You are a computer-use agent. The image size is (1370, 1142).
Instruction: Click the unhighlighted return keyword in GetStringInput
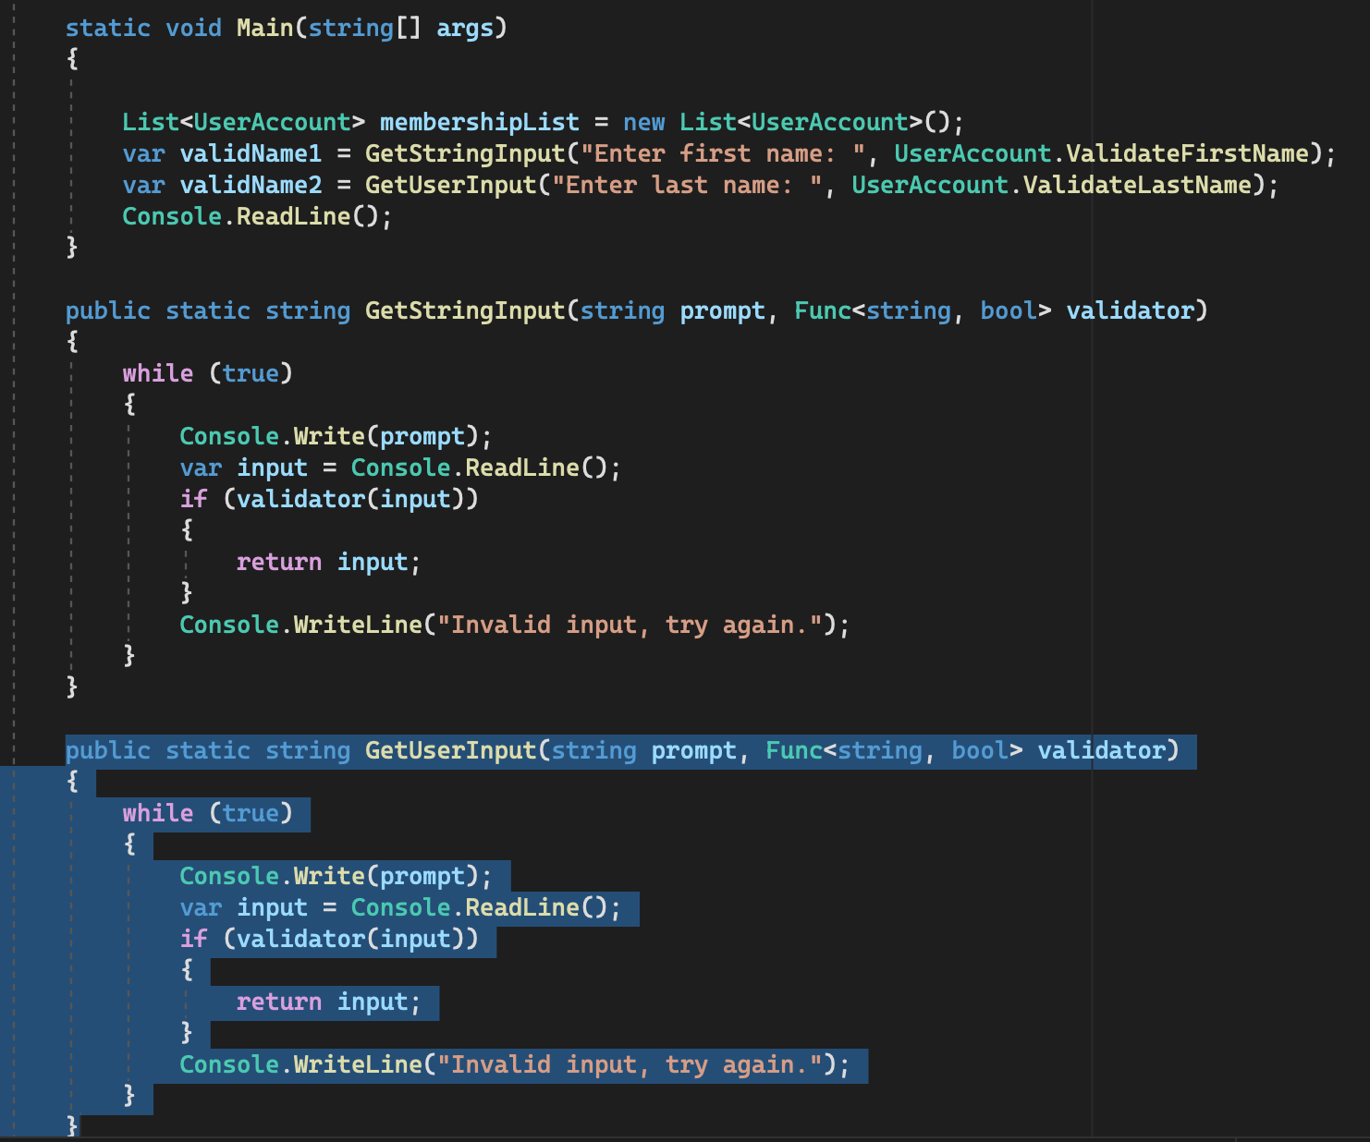(279, 562)
